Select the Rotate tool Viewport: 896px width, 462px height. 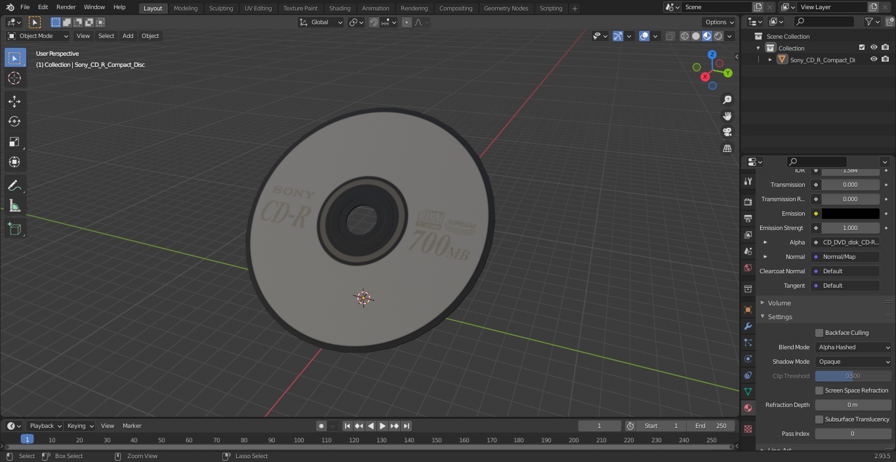[x=14, y=121]
